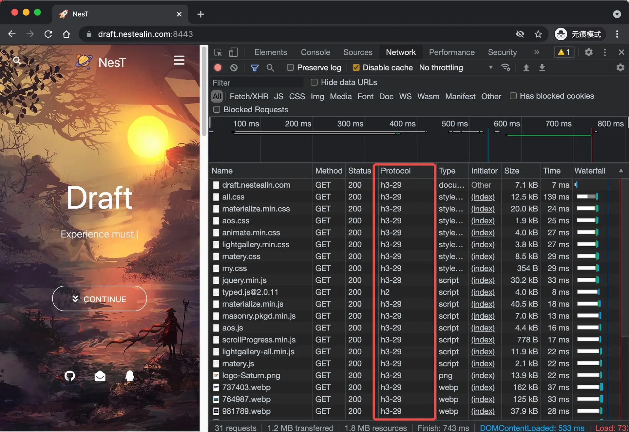Navigate back in browser
Screen dimensions: 629x432
click(x=12, y=34)
